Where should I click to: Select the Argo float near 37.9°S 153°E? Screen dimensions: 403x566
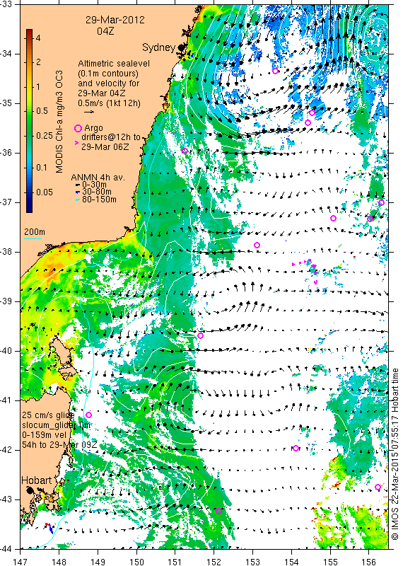(257, 246)
